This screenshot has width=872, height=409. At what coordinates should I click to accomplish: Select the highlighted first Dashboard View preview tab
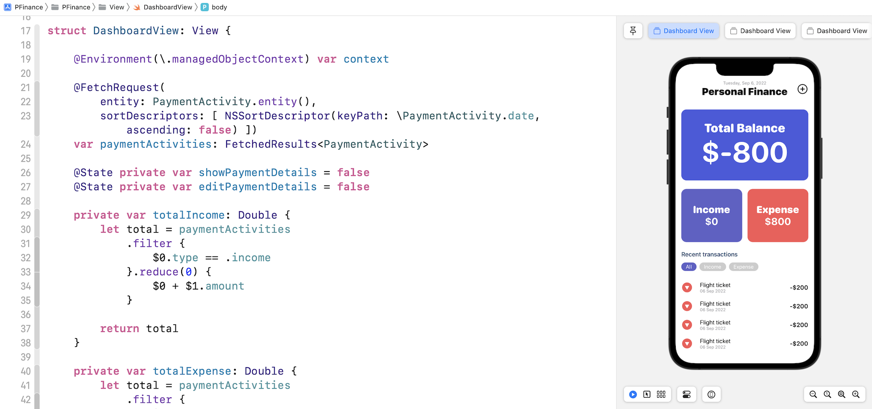tap(684, 31)
